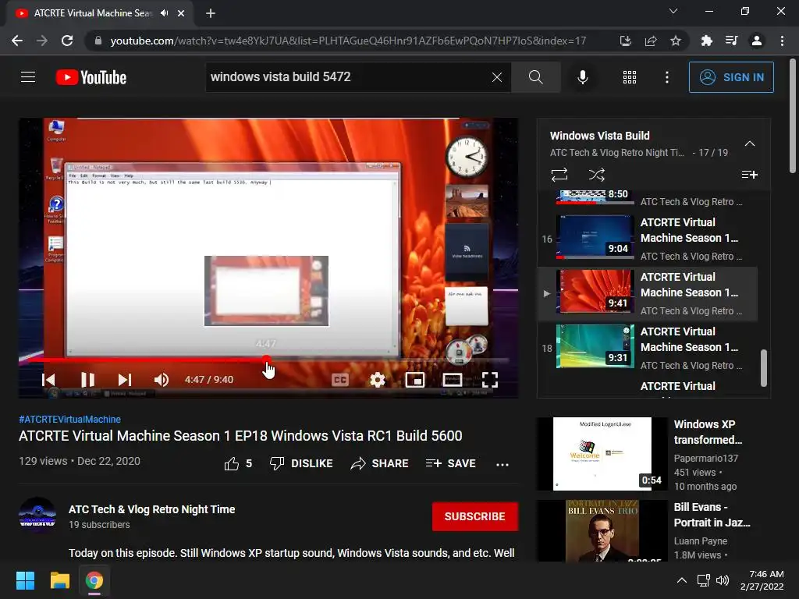Viewport: 799px width, 599px height.
Task: Start voice search with microphone
Action: click(x=582, y=77)
